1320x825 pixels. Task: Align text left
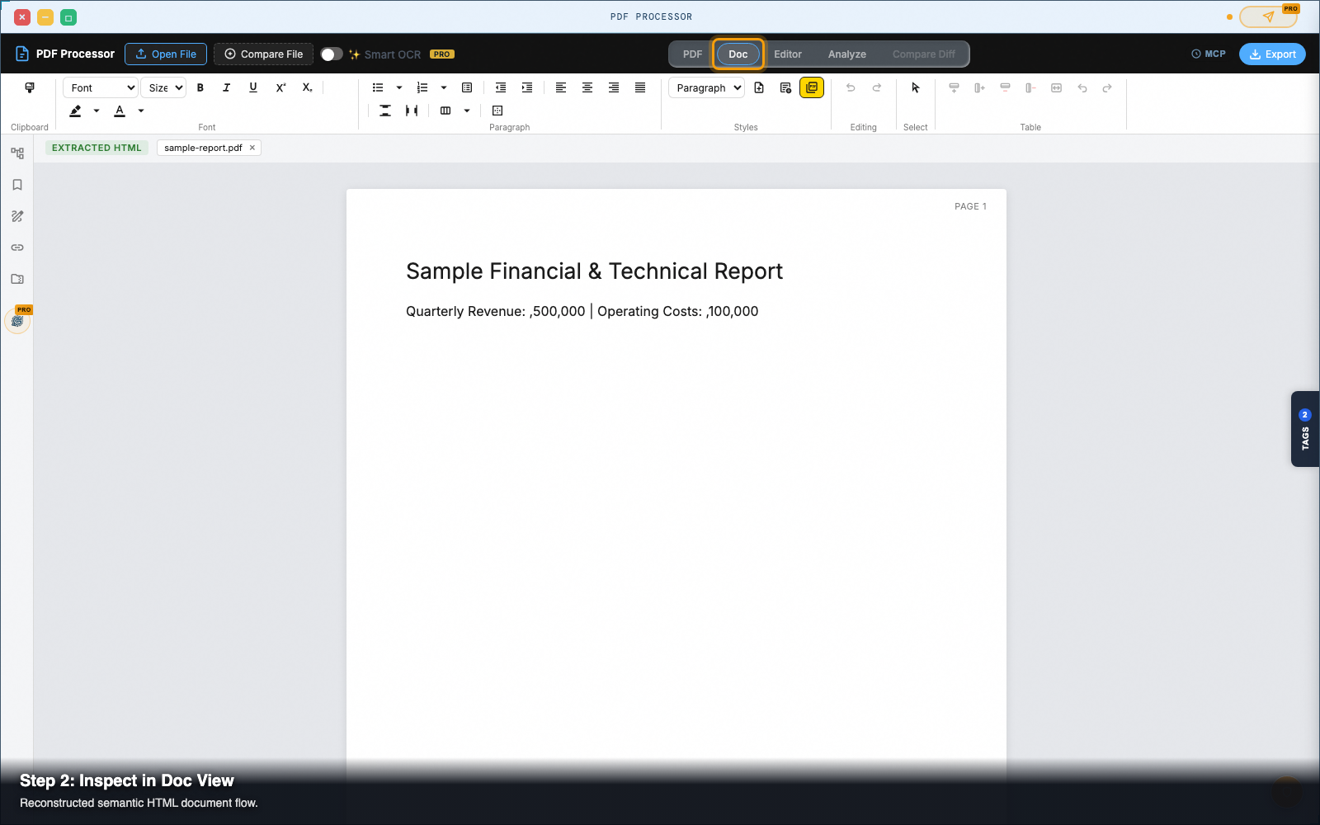tap(561, 87)
